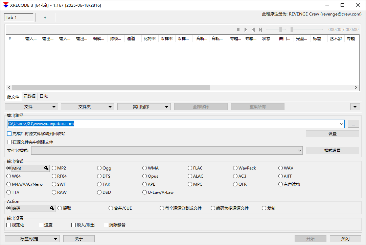Screen dimensions: 366x245
Task: Choose the 合并/CUE action
Action: (120, 208)
